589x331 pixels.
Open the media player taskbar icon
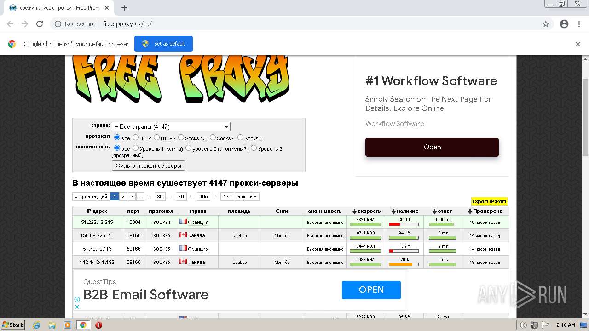(x=68, y=325)
